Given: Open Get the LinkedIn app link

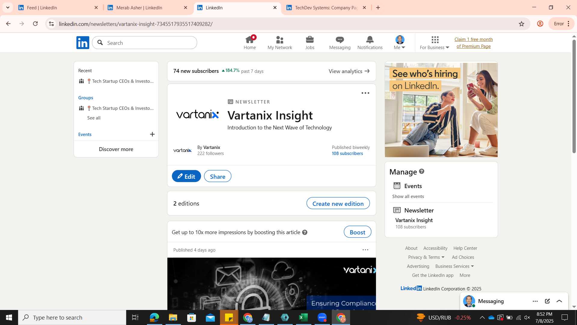Looking at the screenshot, I should click(x=433, y=275).
